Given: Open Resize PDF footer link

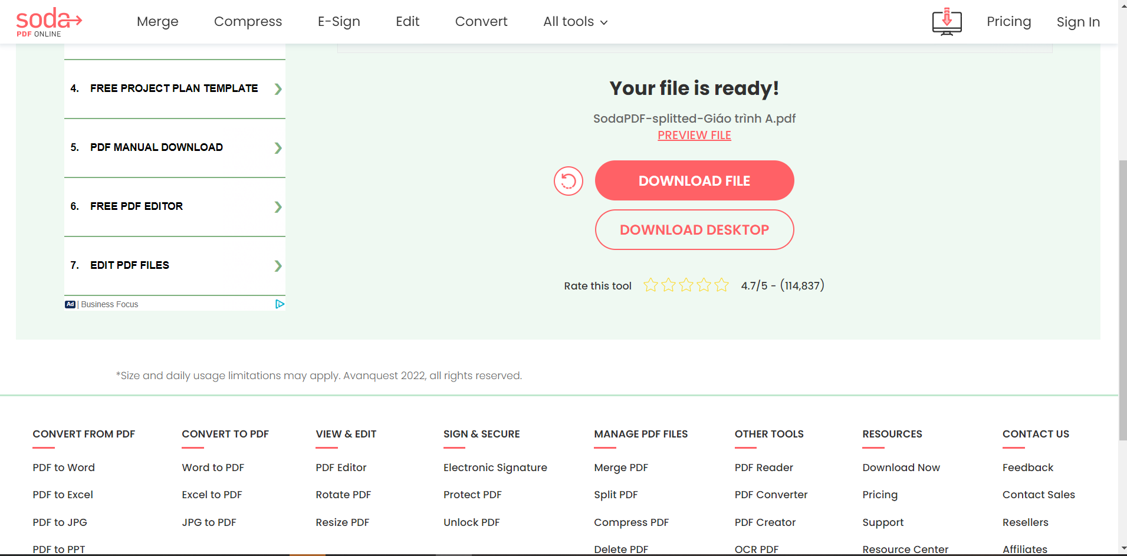Looking at the screenshot, I should click(x=343, y=522).
